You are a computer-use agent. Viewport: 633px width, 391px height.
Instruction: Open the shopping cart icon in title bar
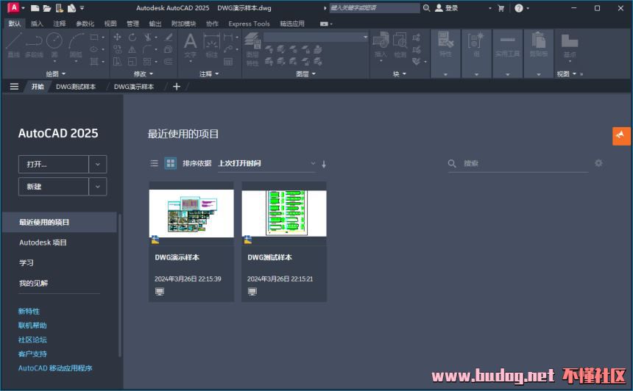coord(501,8)
